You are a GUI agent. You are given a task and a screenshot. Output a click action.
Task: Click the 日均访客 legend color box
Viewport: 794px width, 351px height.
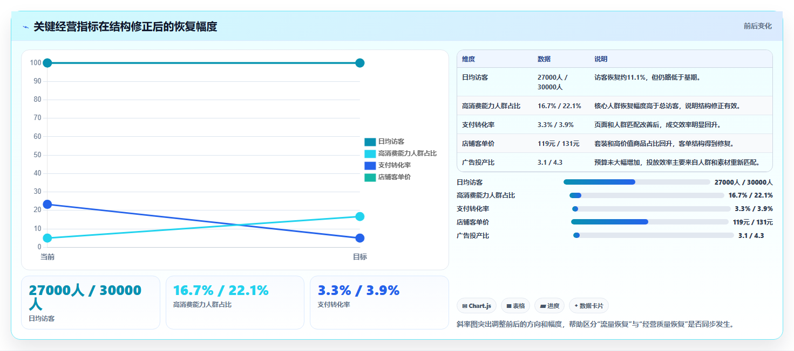(370, 142)
